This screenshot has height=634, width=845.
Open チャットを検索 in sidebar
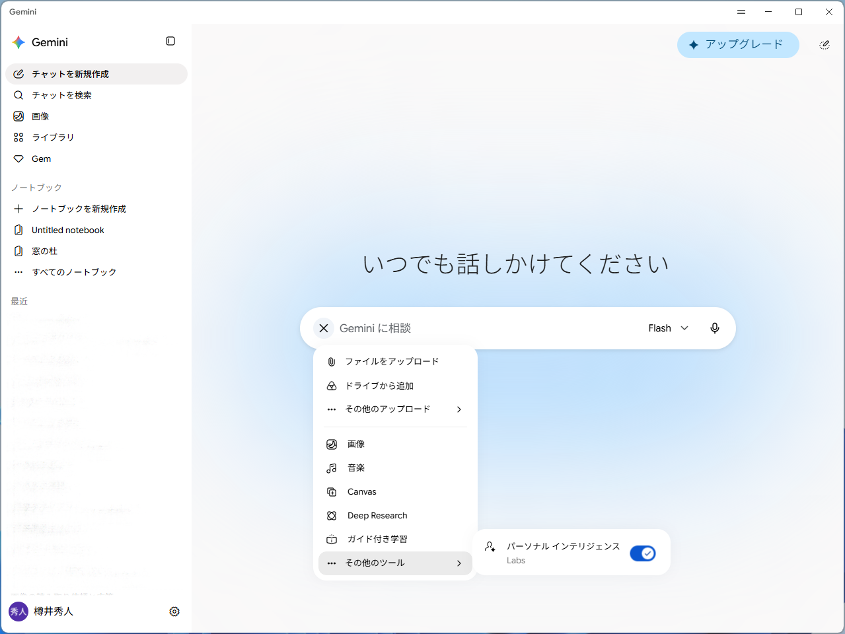[96, 95]
